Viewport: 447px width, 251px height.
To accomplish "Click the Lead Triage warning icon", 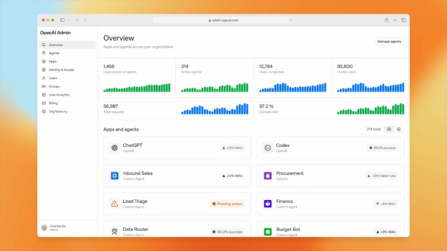I will 114,204.
